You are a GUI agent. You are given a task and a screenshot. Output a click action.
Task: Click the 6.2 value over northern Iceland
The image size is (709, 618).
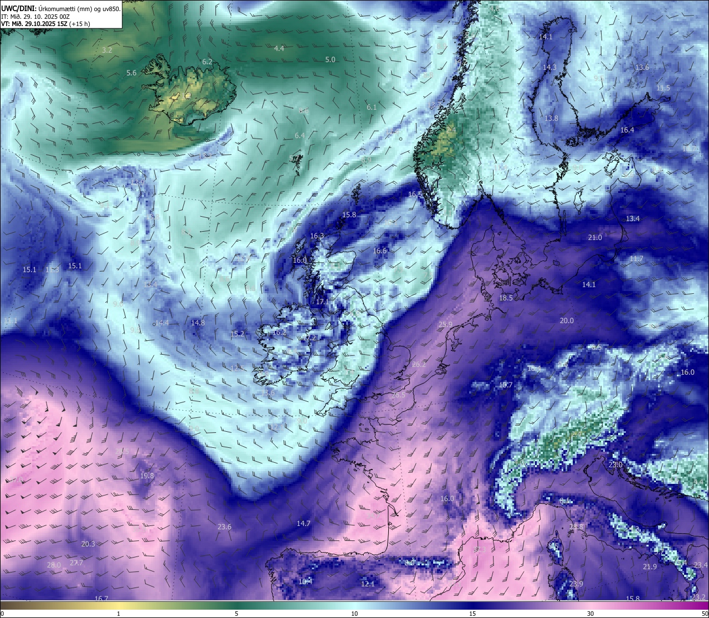[207, 62]
